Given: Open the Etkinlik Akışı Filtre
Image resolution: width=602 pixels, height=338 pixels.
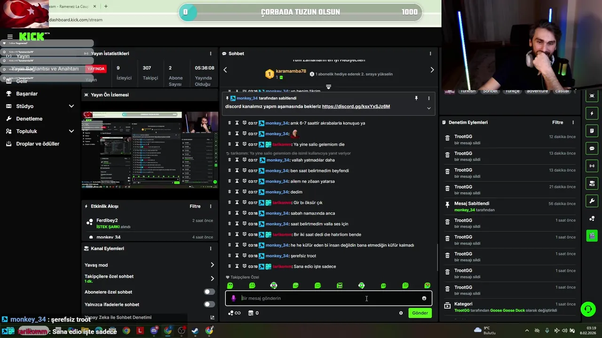Looking at the screenshot, I should pos(195,206).
